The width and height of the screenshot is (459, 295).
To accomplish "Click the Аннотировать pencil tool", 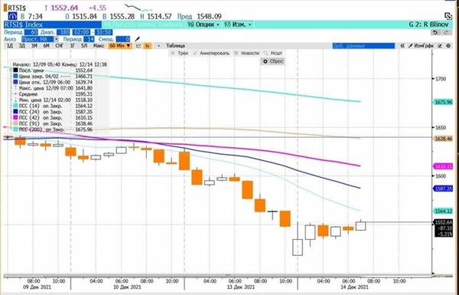I will [x=211, y=53].
